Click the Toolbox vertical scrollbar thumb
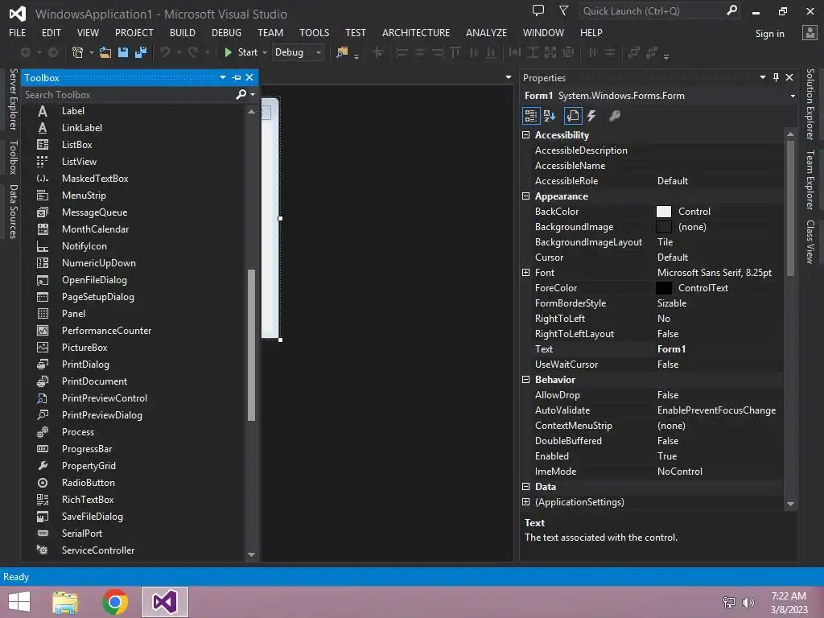The height and width of the screenshot is (618, 824). point(251,344)
